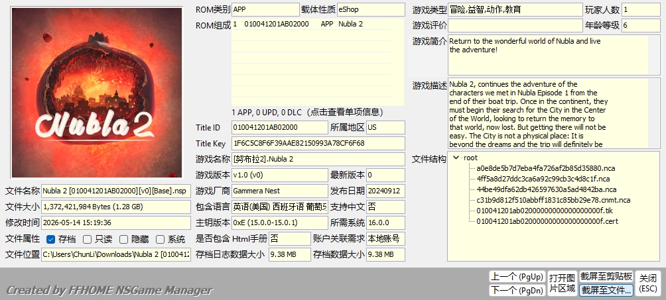Select the 010041201ab02...0f.cert file

(x=547, y=221)
